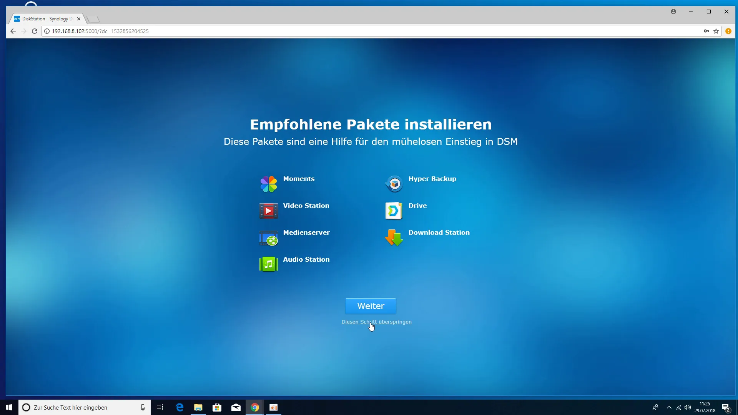Switch to the DiskStation - Synology tab
This screenshot has width=738, height=415.
(47, 18)
